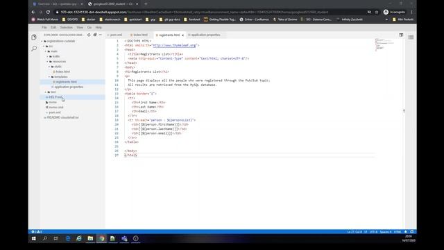The width and height of the screenshot is (444, 250).
Task: Click the code minimap preview
Action: pos(385,44)
